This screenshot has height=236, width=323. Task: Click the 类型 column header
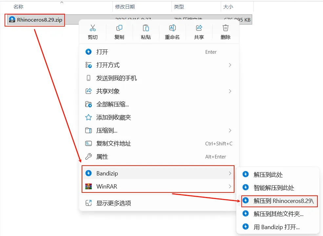click(x=179, y=7)
